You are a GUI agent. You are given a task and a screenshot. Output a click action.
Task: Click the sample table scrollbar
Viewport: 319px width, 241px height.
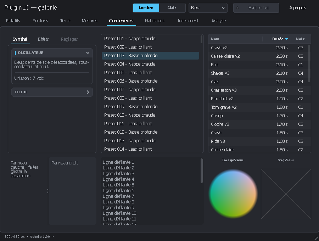pyautogui.click(x=309, y=63)
